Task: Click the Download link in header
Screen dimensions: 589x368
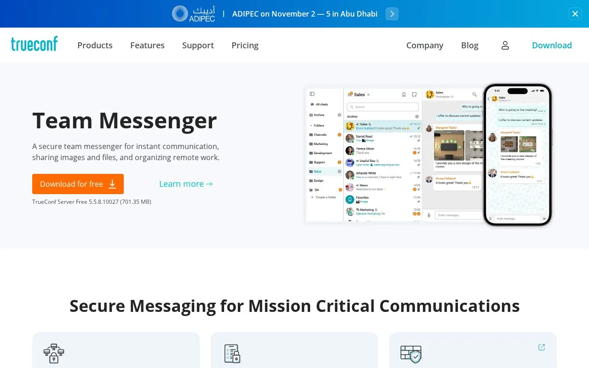Action: (x=552, y=45)
